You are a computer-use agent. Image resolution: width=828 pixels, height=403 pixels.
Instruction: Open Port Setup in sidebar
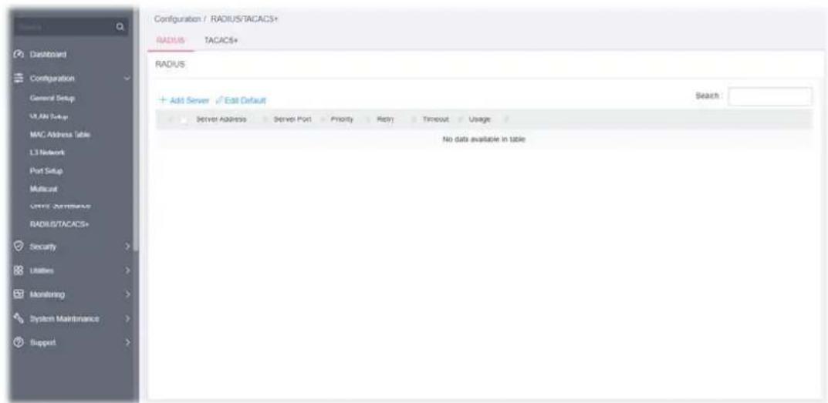click(x=46, y=171)
